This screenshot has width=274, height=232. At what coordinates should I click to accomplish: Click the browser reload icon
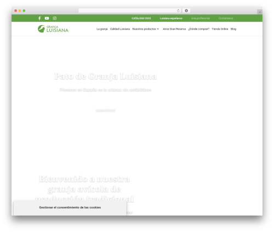pos(178,10)
